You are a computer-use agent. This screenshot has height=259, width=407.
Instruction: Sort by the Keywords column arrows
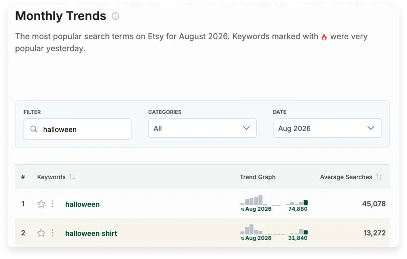click(x=72, y=177)
